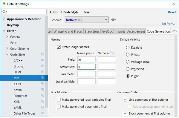This screenshot has width=179, height=118.
Task: Click the copy icon beside Java
Action: tap(43, 78)
